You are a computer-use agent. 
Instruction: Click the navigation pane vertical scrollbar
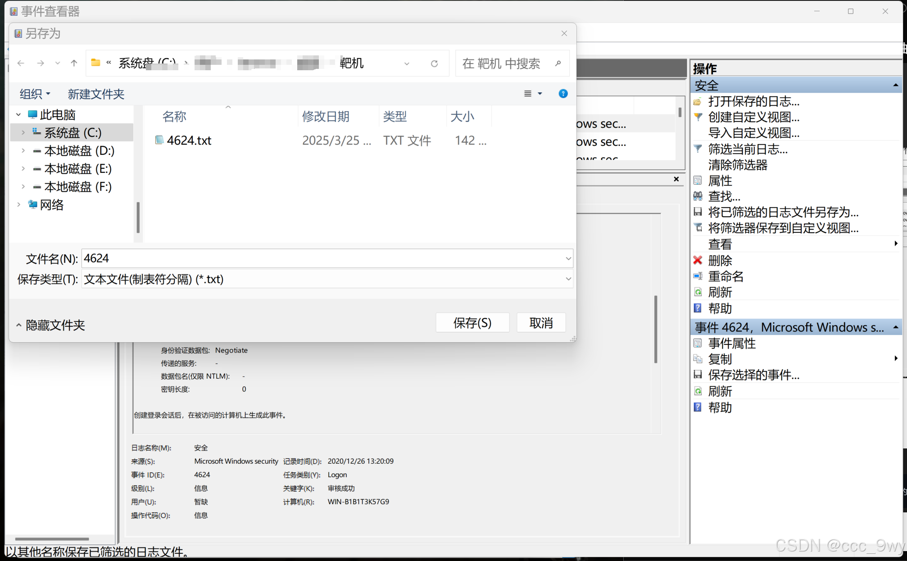[x=138, y=217]
